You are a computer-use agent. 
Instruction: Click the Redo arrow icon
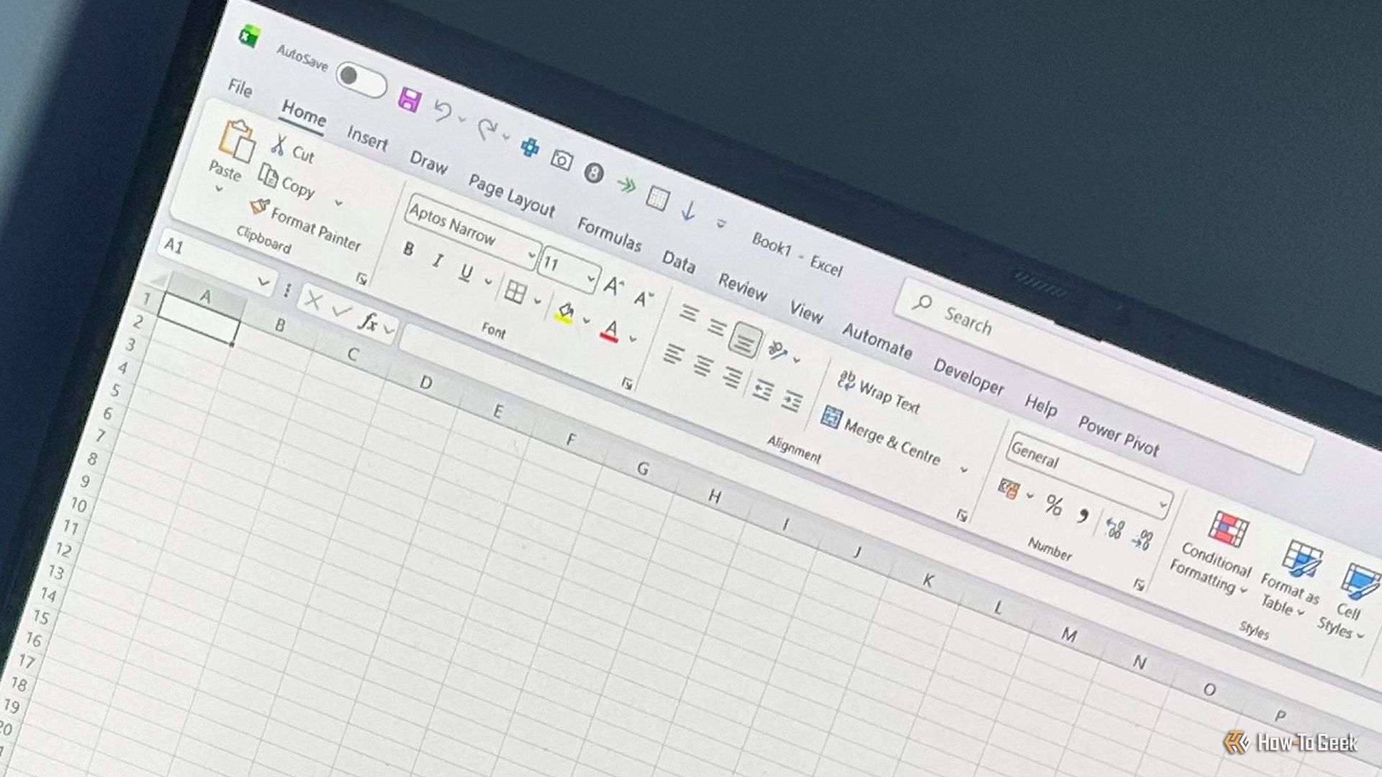click(x=487, y=129)
